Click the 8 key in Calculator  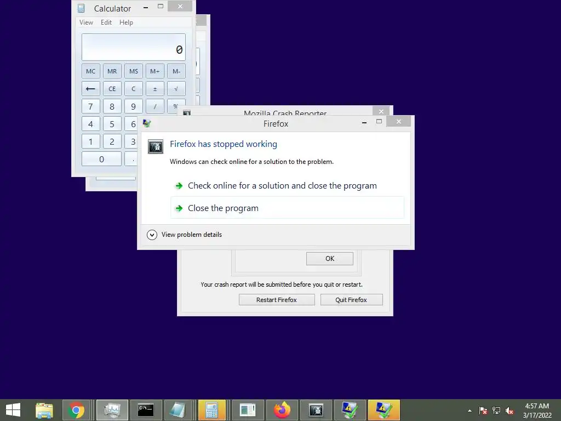tap(112, 106)
